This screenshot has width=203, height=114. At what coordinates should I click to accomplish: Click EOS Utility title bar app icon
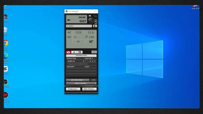coord(67,11)
